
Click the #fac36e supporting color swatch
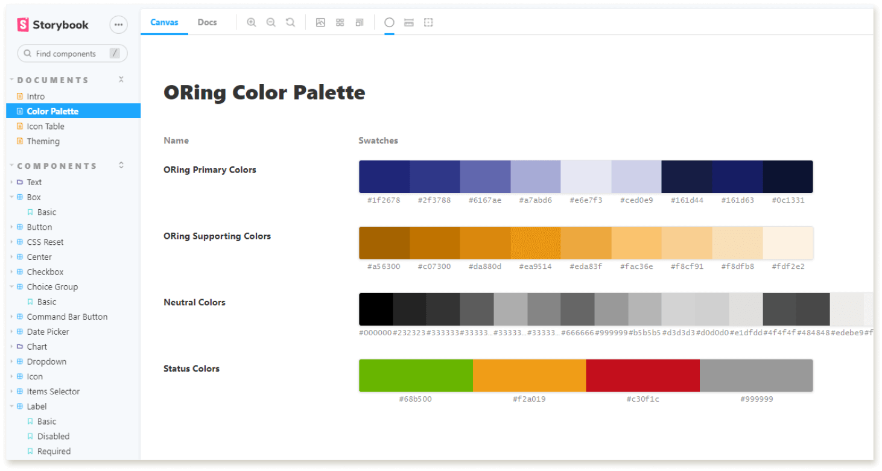636,243
